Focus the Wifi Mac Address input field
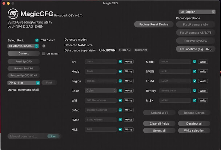 tap(101, 100)
